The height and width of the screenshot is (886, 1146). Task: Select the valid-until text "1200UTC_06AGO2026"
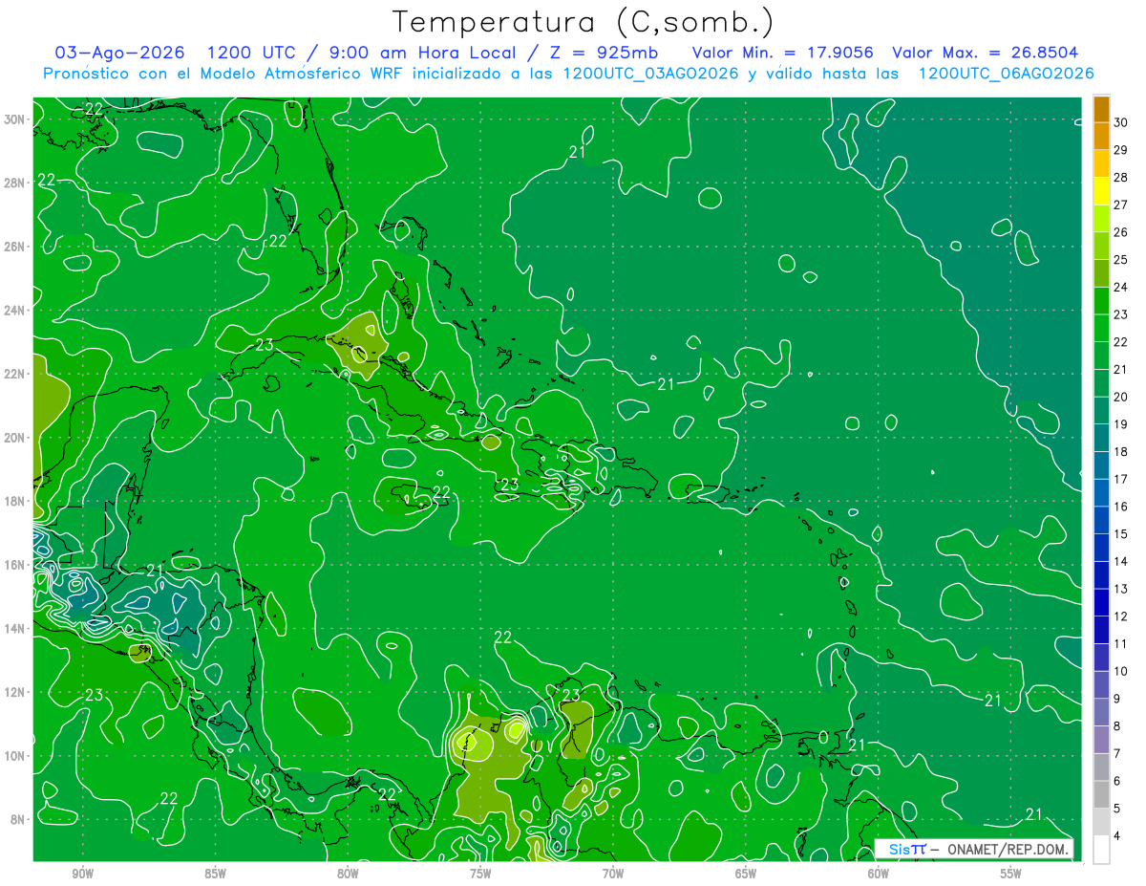[1006, 74]
